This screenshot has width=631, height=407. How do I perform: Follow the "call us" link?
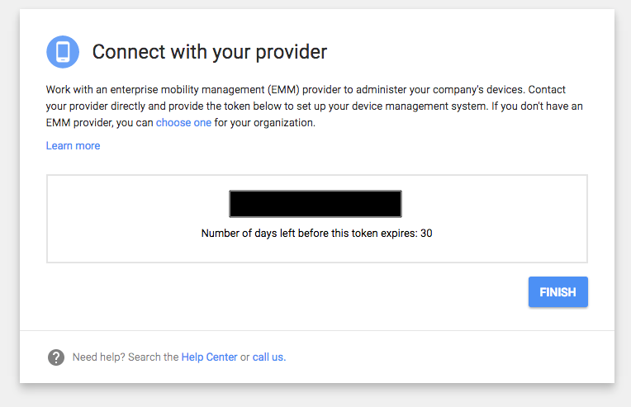[x=268, y=357]
